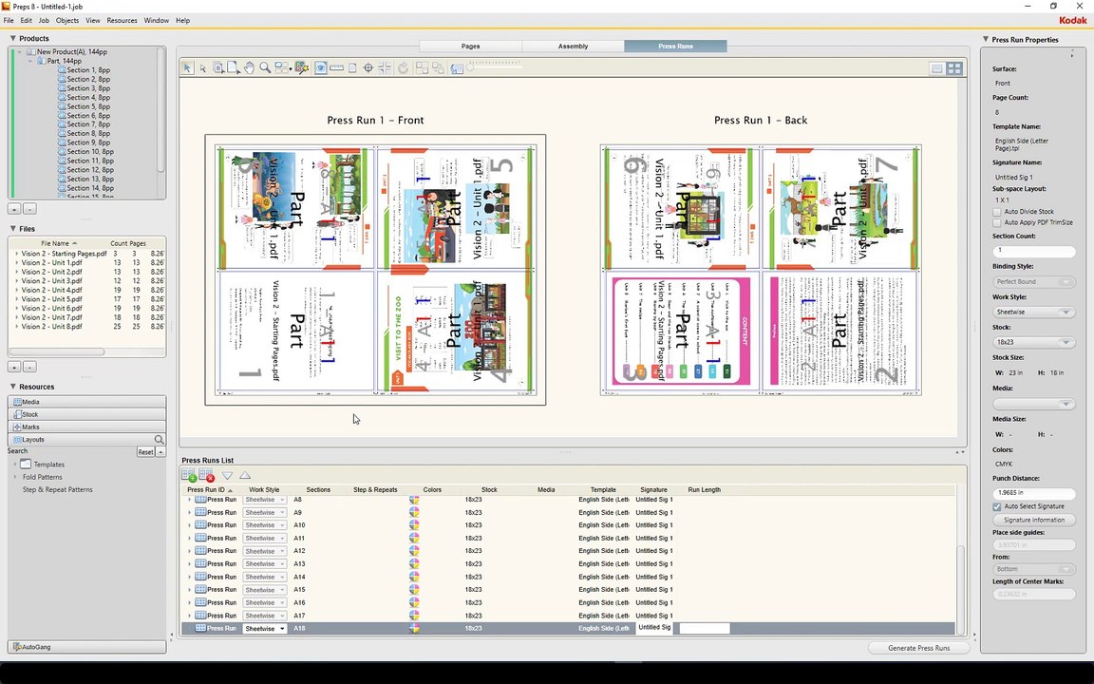1094x684 pixels.
Task: Activate the zoom magnifier tool
Action: tap(265, 67)
